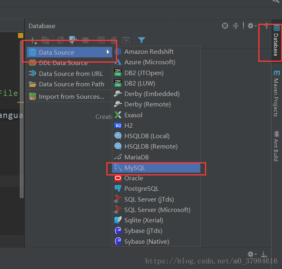
Task: Open the Database panel gear settings
Action: tap(252, 26)
